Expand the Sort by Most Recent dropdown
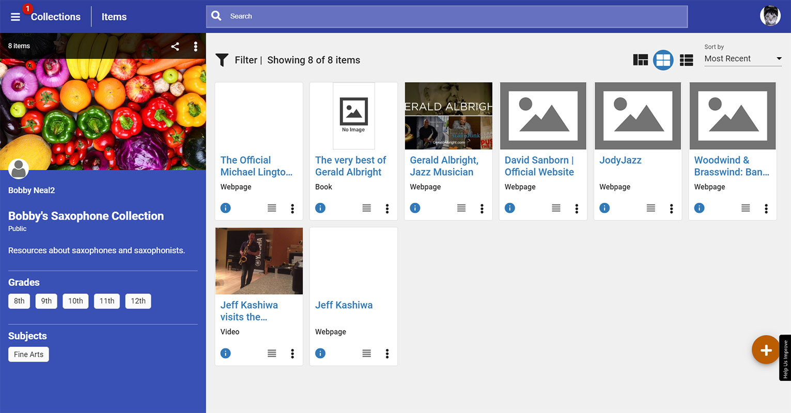This screenshot has height=413, width=791. 743,59
